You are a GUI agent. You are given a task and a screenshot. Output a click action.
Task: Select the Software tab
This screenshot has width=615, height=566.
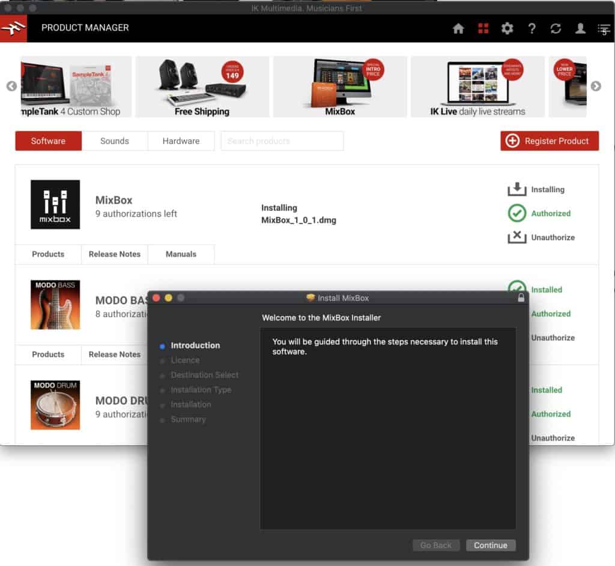(48, 141)
